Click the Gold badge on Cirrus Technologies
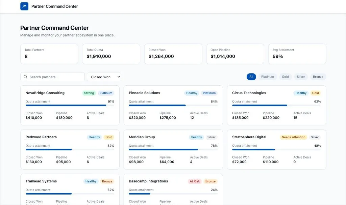The image size is (346, 205). tap(316, 93)
